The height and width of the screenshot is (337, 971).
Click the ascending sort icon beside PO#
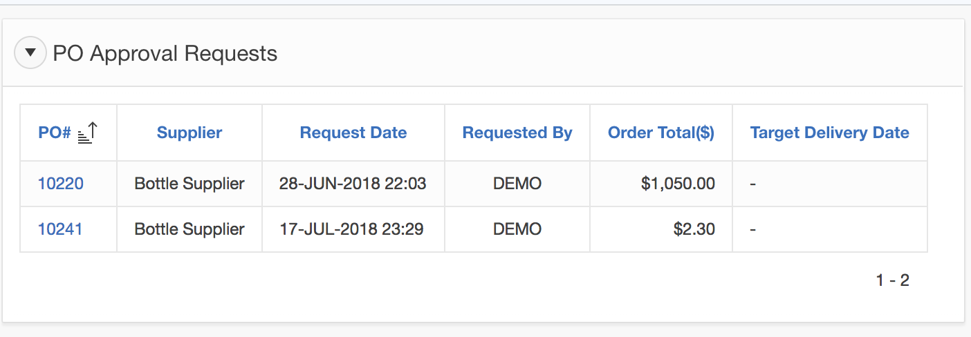tap(88, 133)
